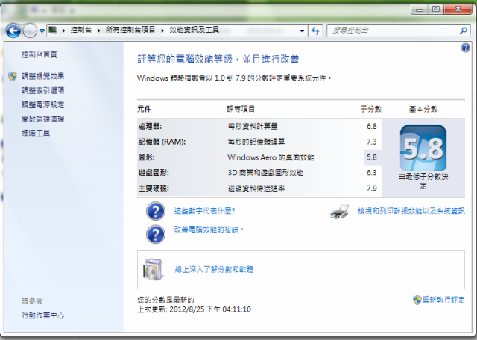
Task: Click the highlighted 5.8 graphics subscore
Action: tap(372, 157)
